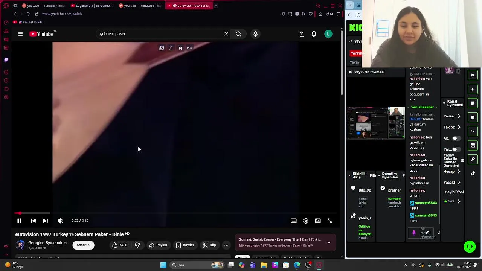Expand the 'Takipç' follower mode option
482x271 pixels.
pyautogui.click(x=459, y=127)
